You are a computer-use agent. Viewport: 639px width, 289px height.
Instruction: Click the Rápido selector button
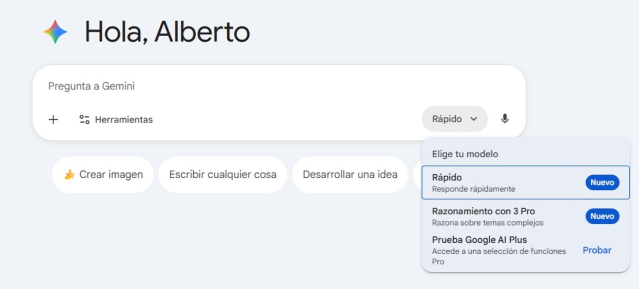coord(454,119)
